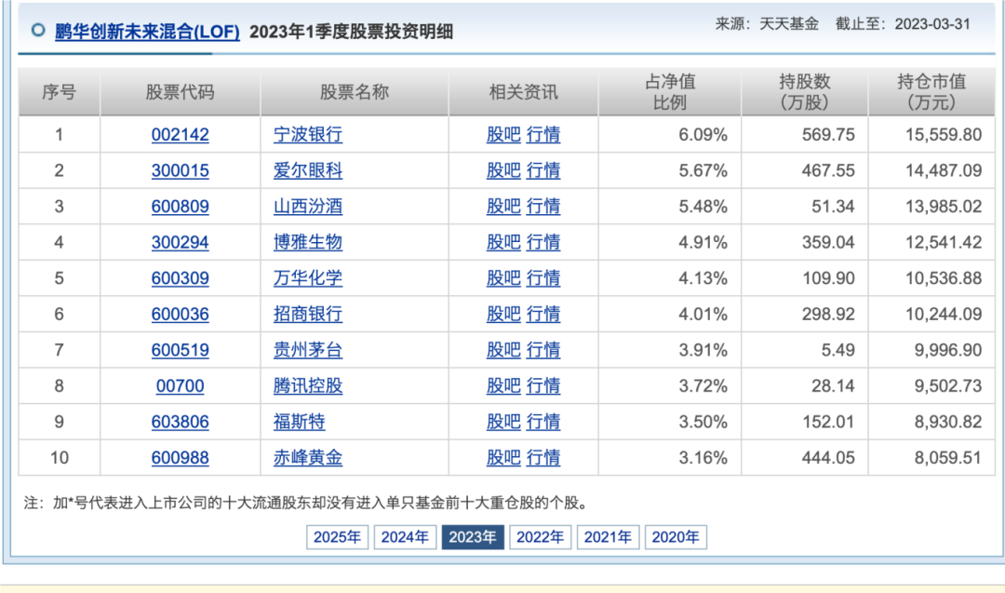Click the 占净值比例 column header
Image resolution: width=1005 pixels, height=593 pixels.
click(670, 91)
